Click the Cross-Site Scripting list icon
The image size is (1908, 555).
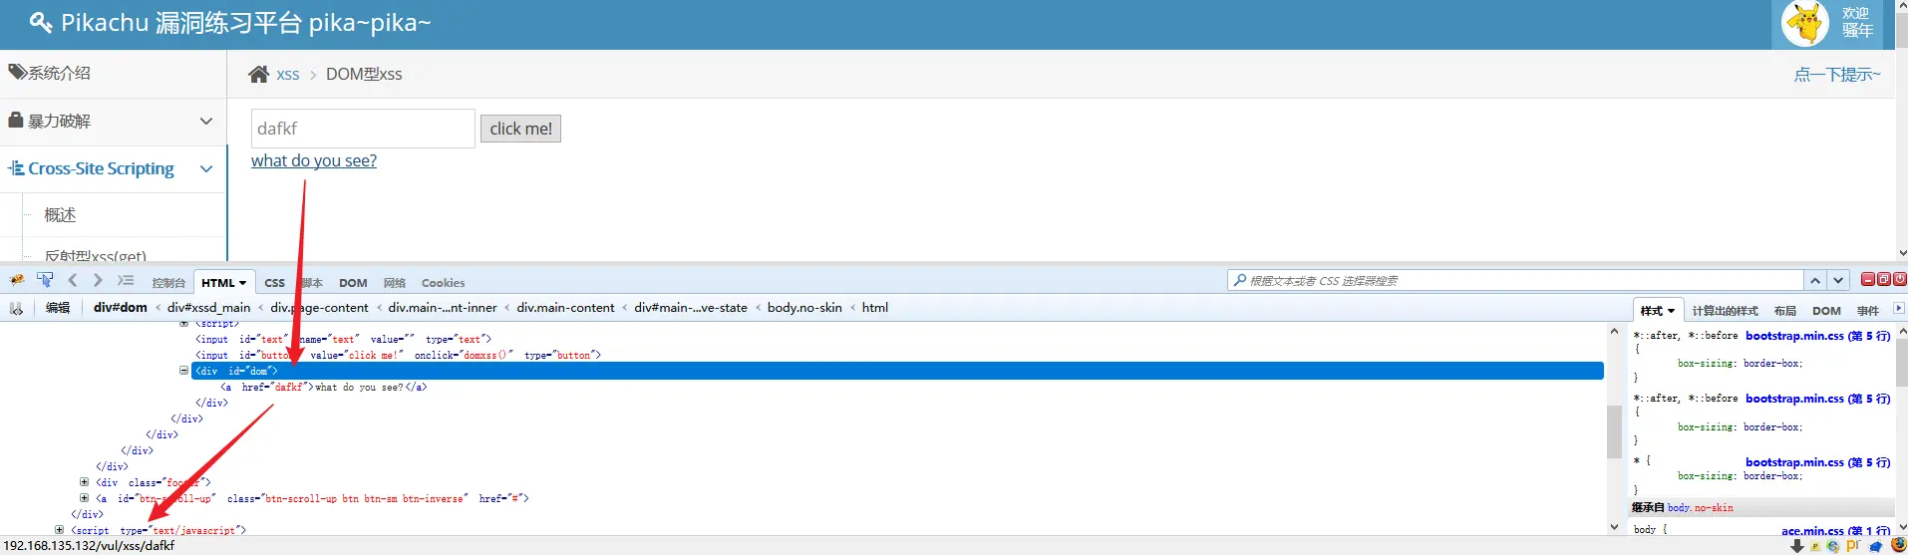pos(16,168)
